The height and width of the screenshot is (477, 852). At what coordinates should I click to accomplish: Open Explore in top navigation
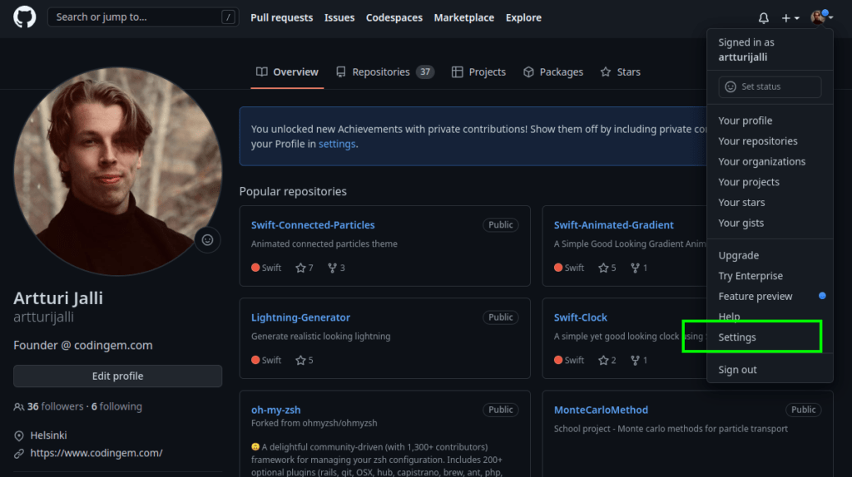click(x=523, y=17)
